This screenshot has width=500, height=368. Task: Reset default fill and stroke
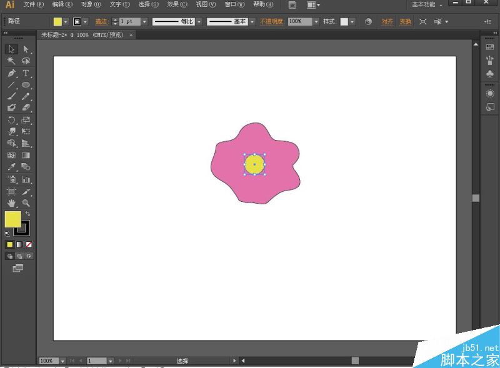[7, 234]
